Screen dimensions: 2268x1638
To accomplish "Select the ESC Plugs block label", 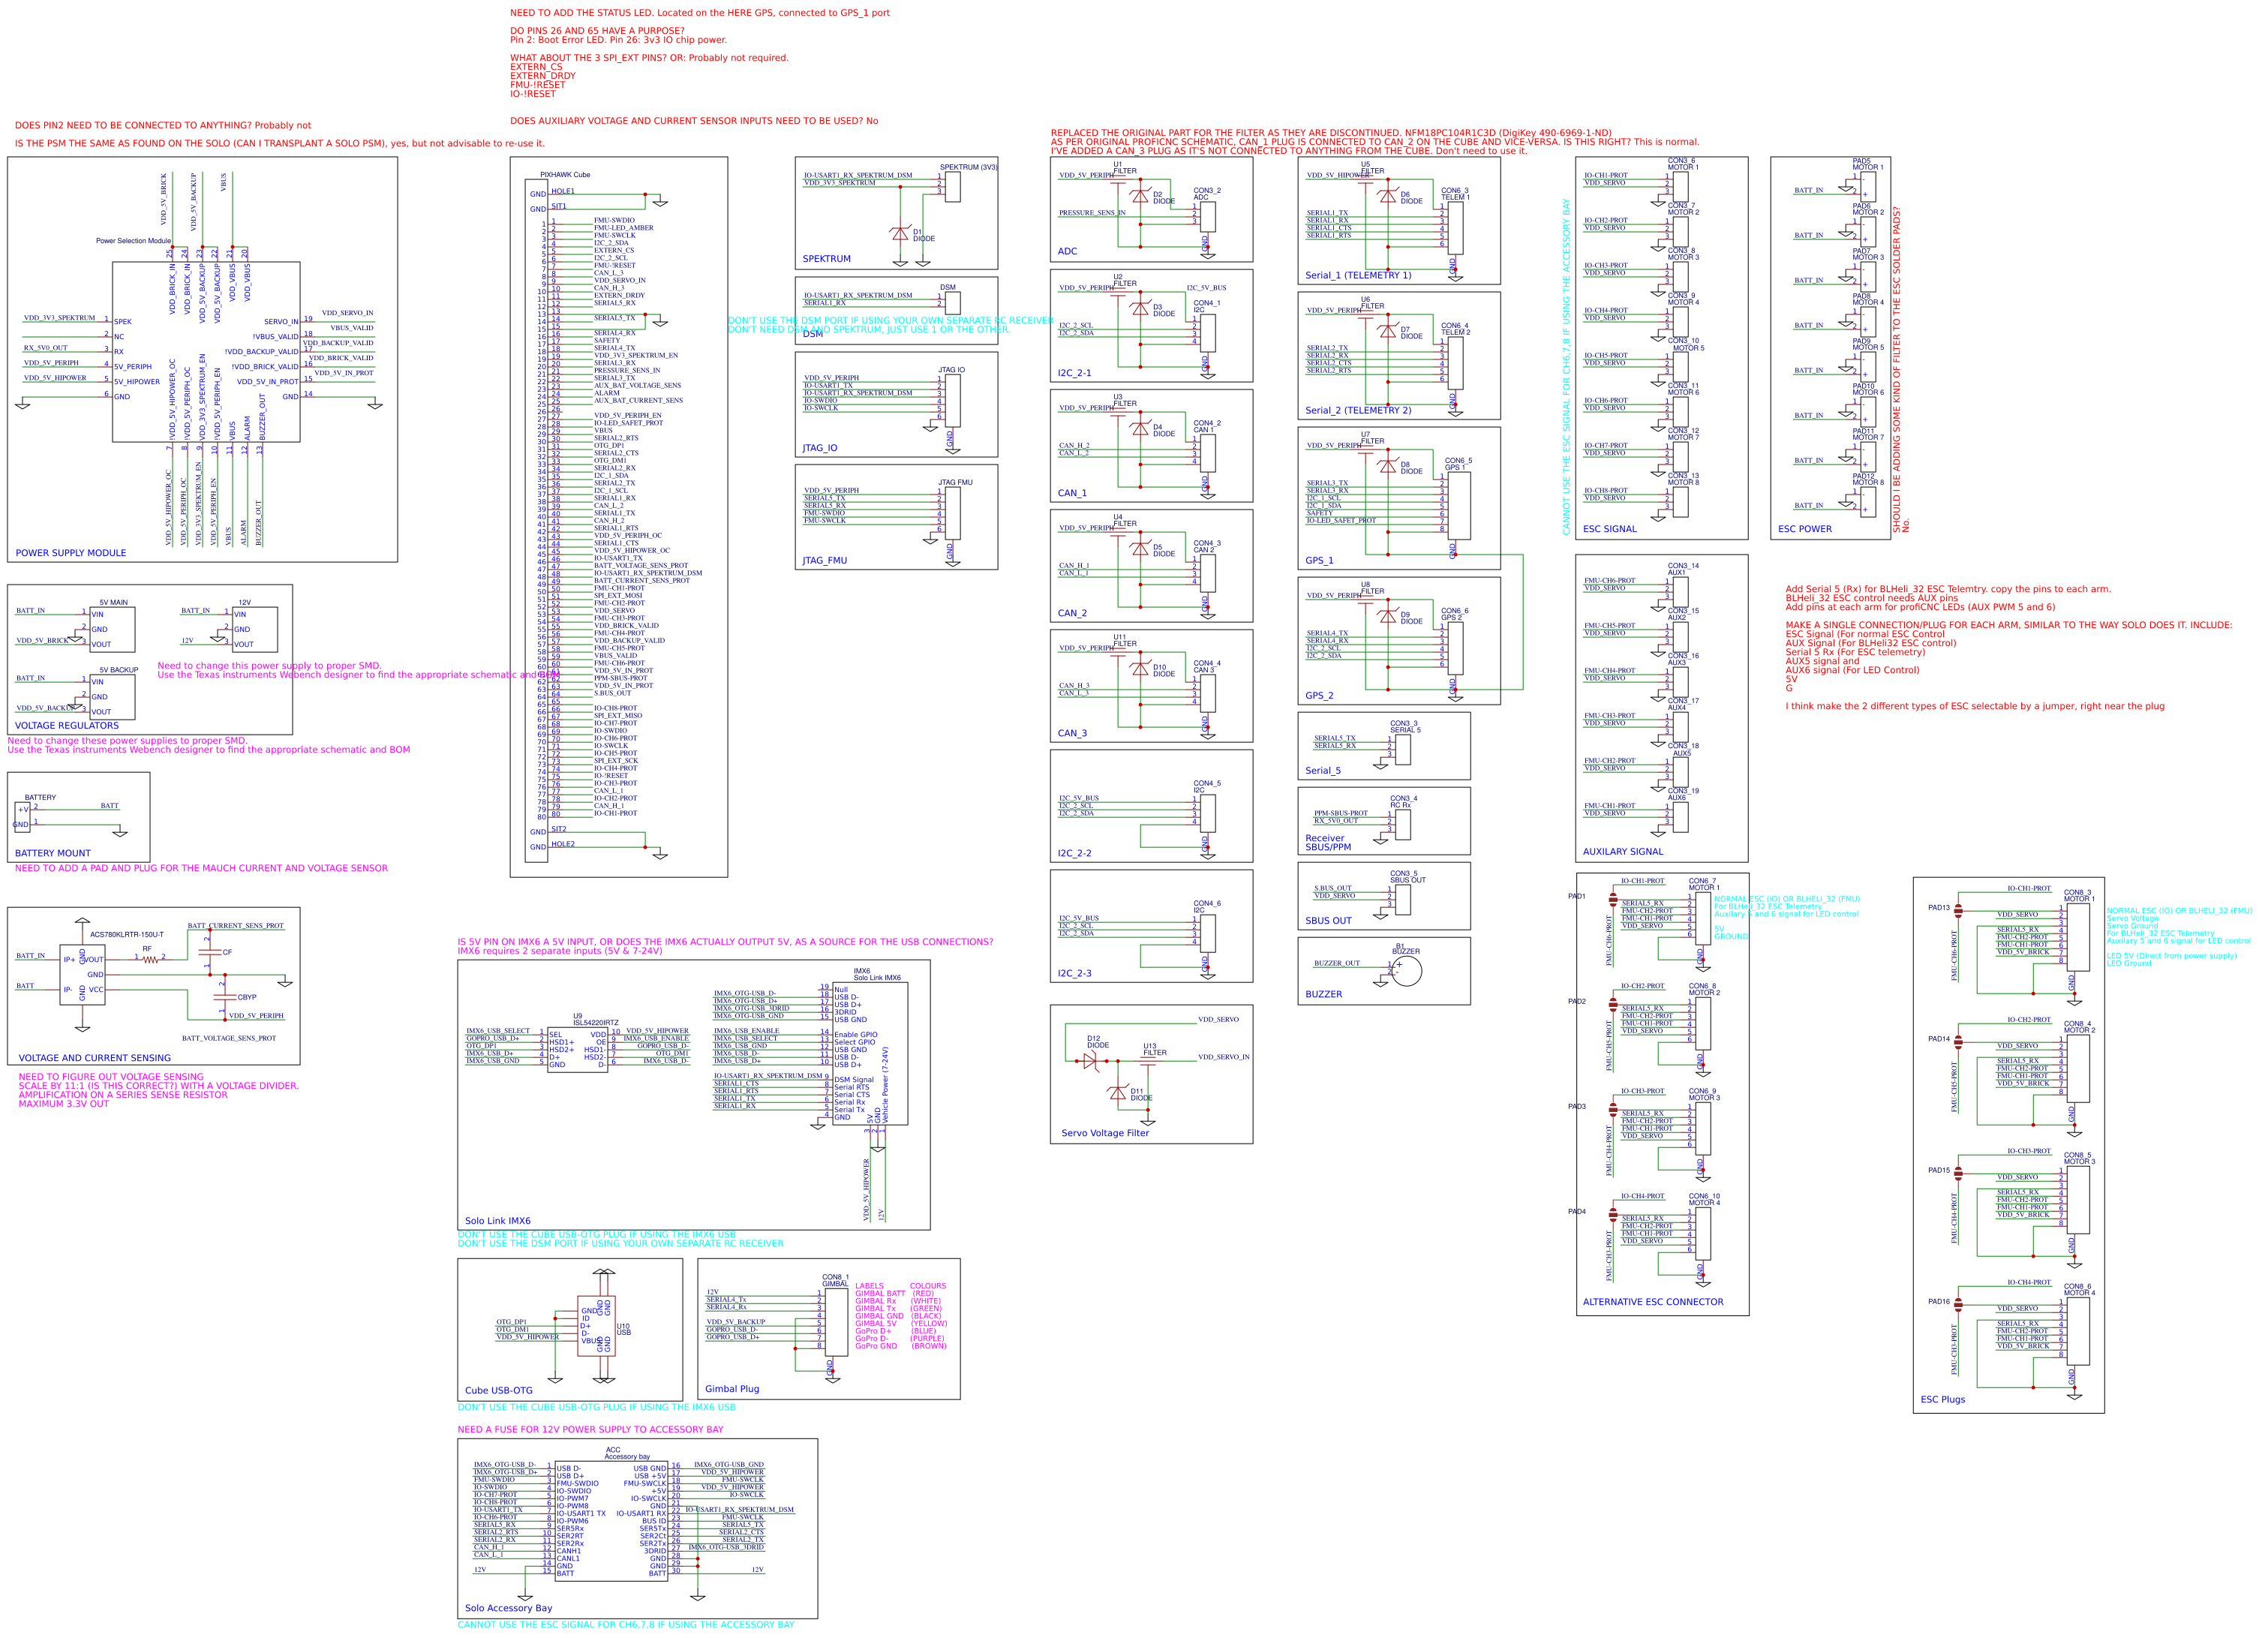I will [x=1943, y=1400].
